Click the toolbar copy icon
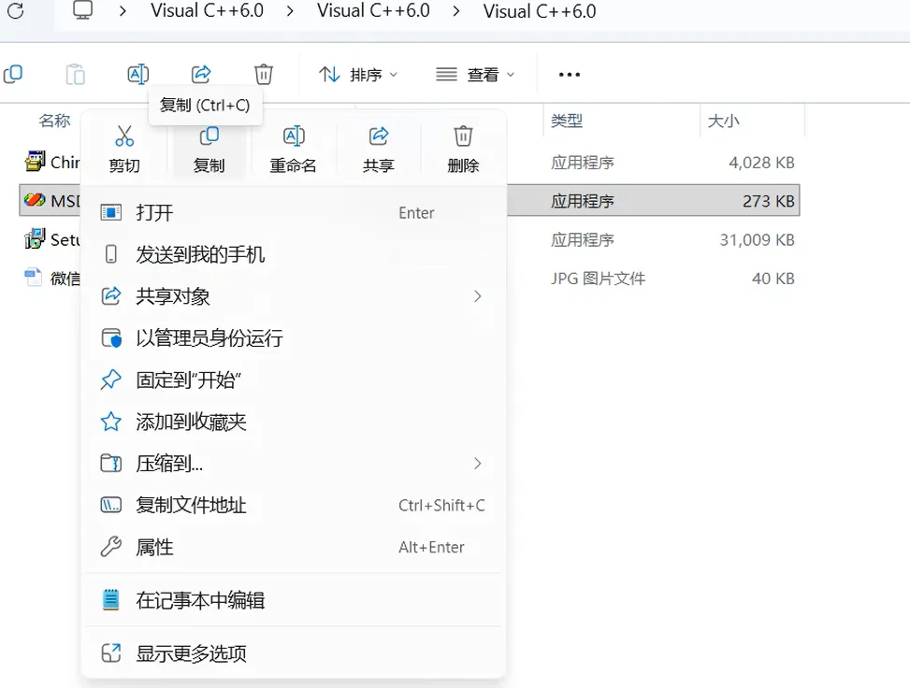 (13, 74)
